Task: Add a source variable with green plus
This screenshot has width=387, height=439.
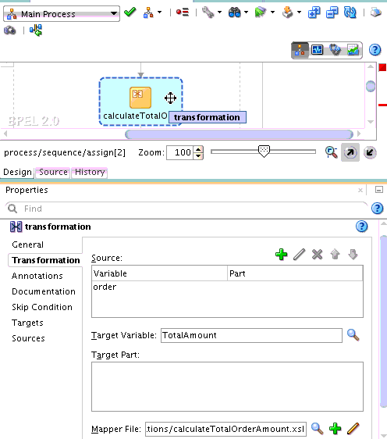Action: pyautogui.click(x=282, y=255)
